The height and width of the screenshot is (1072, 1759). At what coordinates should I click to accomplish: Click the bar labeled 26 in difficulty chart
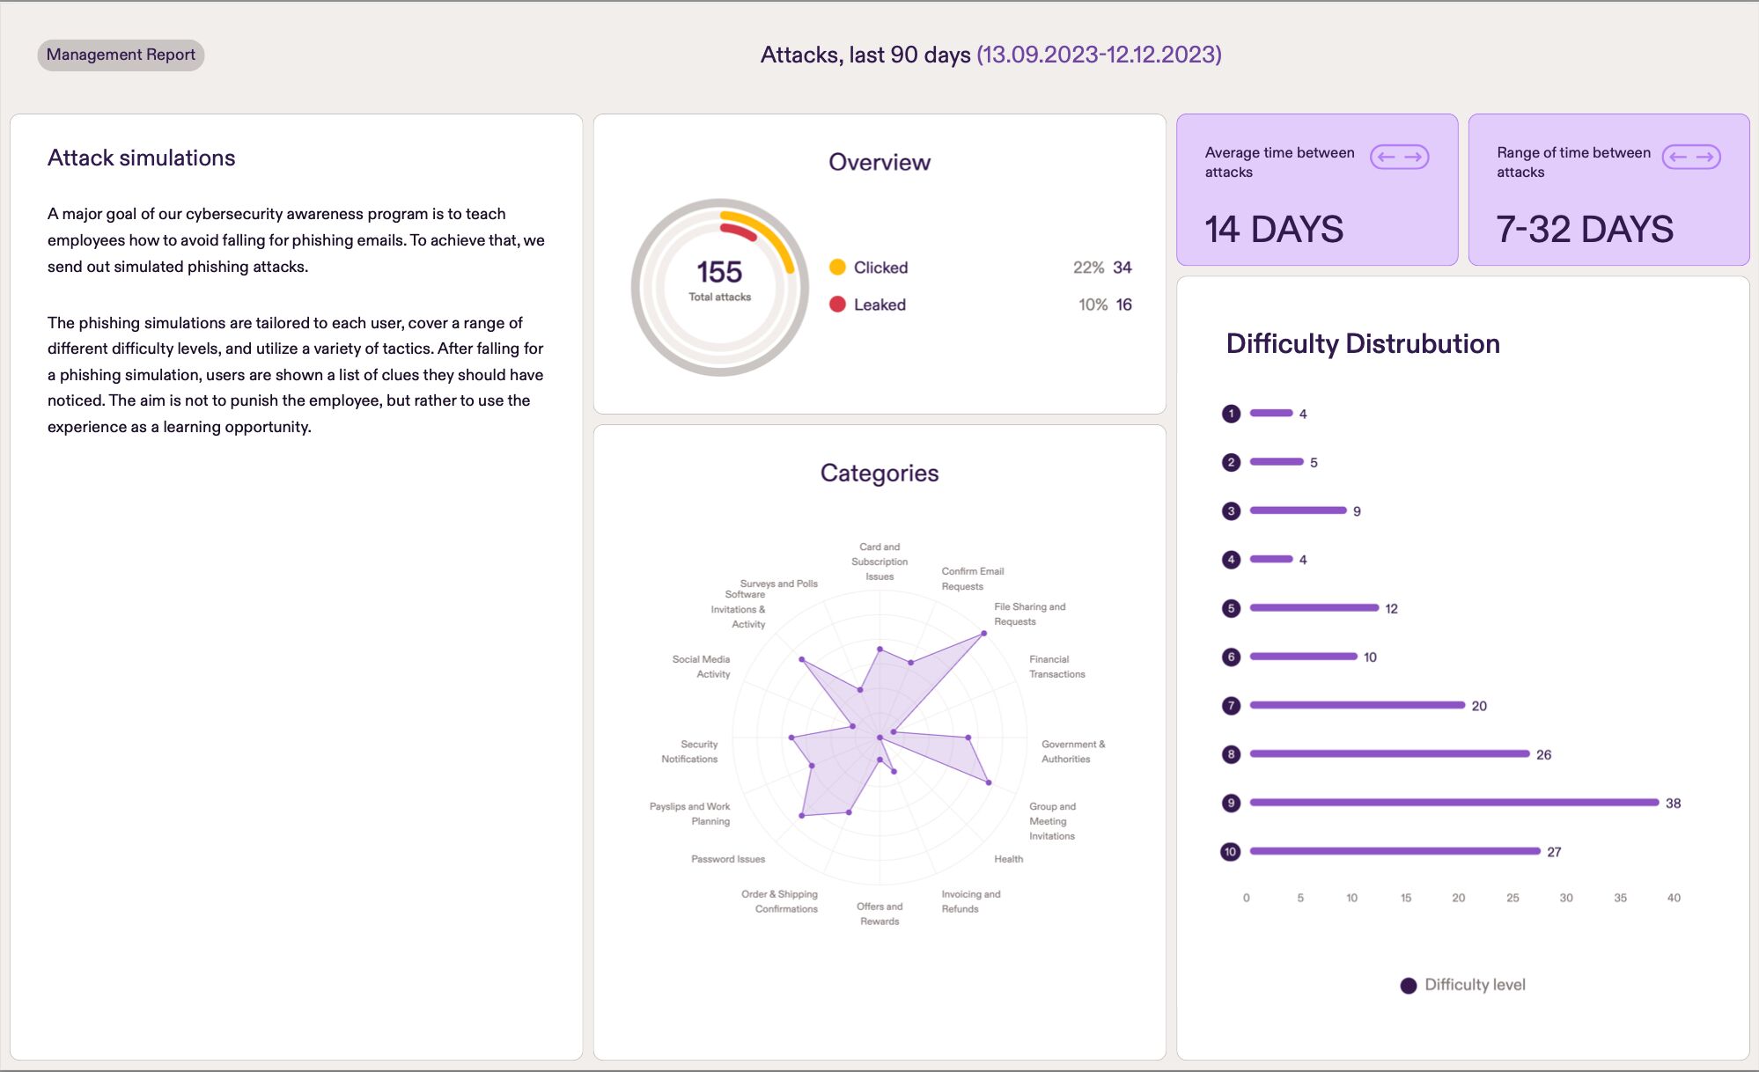(1389, 753)
